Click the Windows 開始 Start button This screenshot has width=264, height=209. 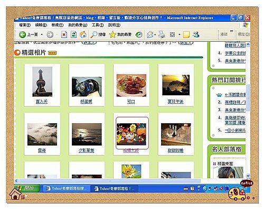(x=27, y=188)
